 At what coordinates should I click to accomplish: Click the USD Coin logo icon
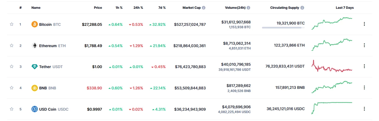point(34,109)
